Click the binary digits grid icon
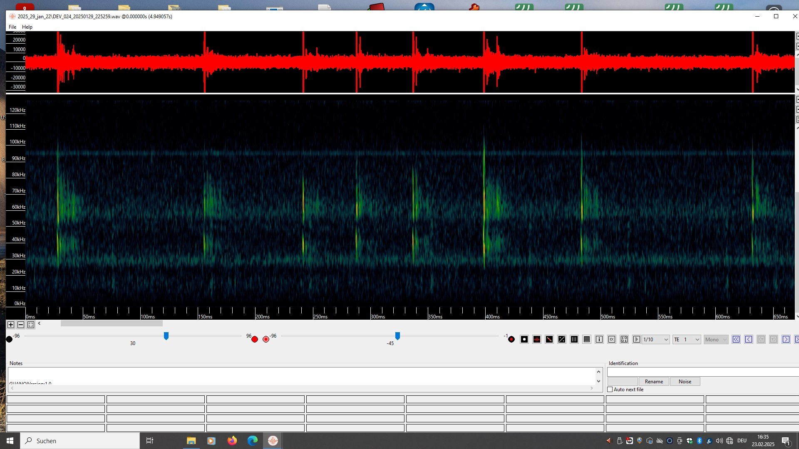 [x=624, y=339]
